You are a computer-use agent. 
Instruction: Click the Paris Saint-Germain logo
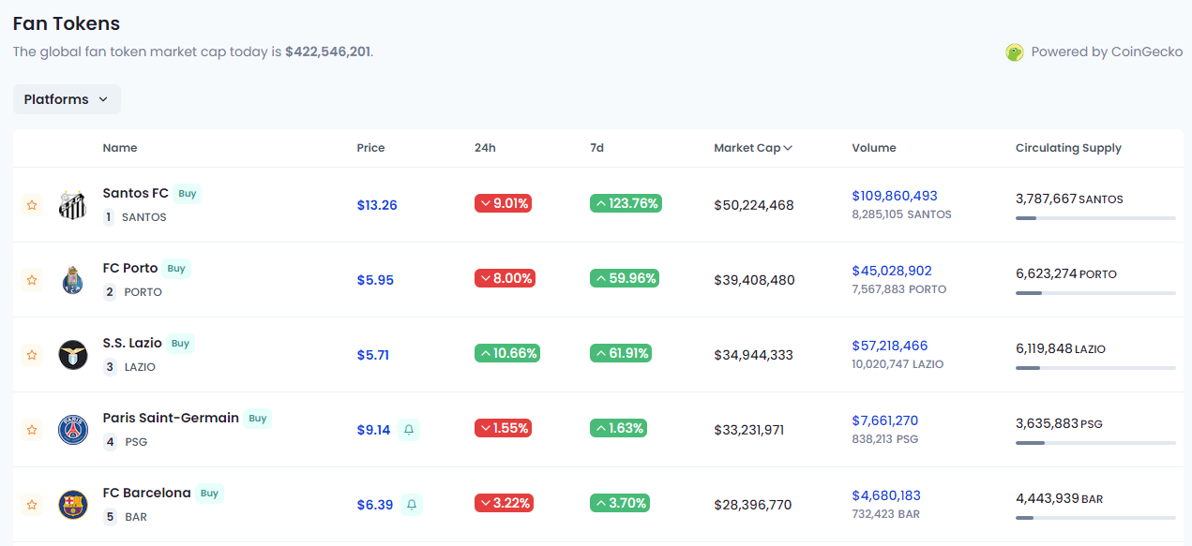pyautogui.click(x=73, y=430)
